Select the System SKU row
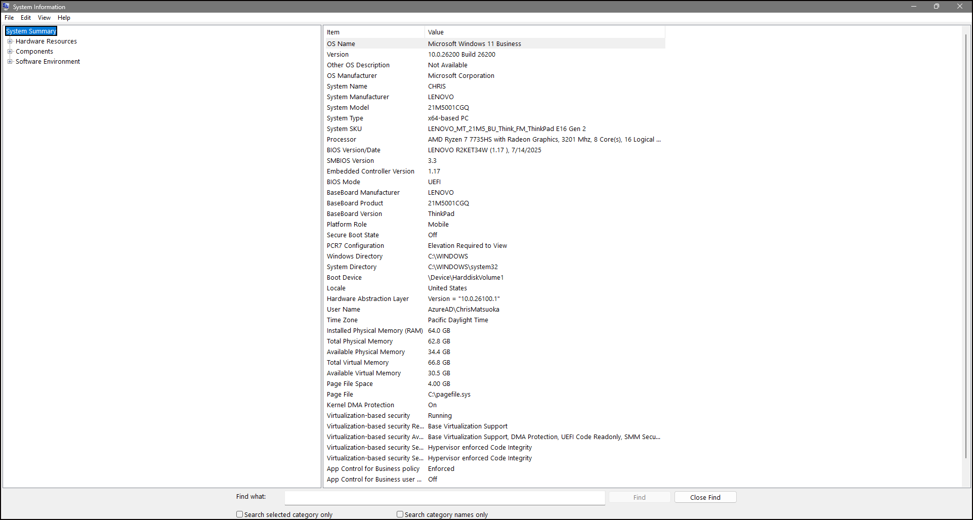973x520 pixels. pyautogui.click(x=494, y=129)
